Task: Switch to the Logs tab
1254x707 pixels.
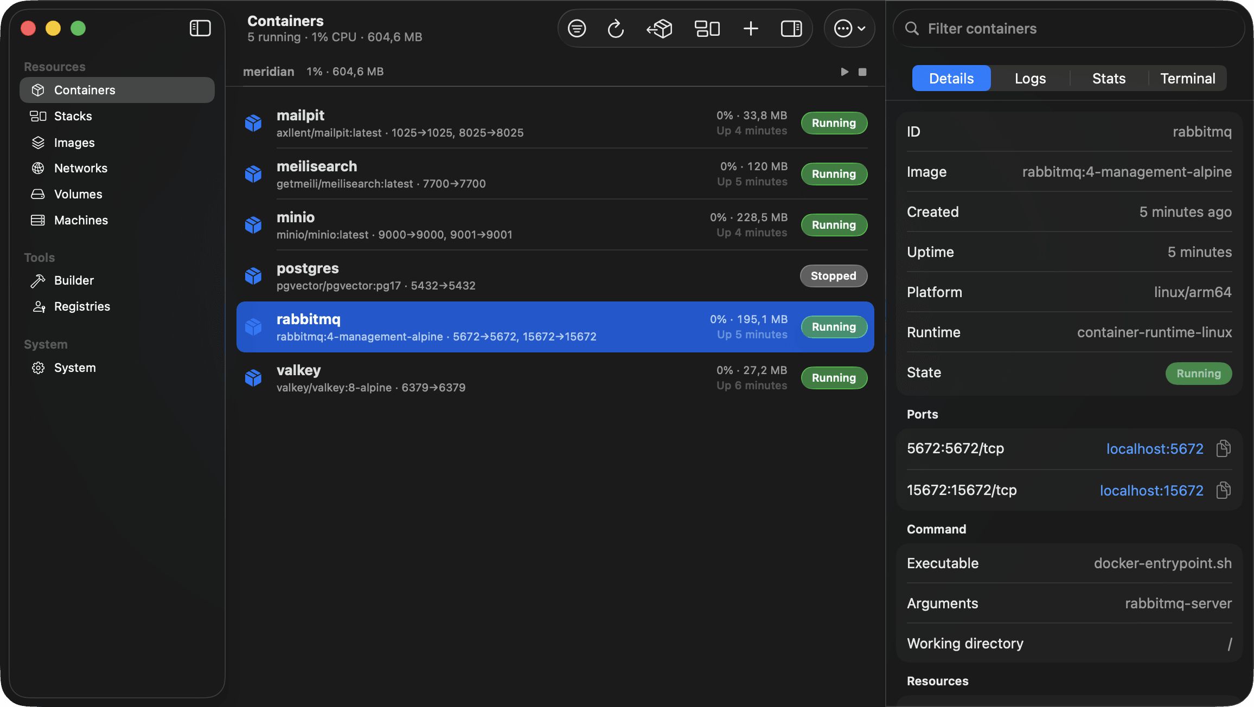Action: pos(1030,78)
